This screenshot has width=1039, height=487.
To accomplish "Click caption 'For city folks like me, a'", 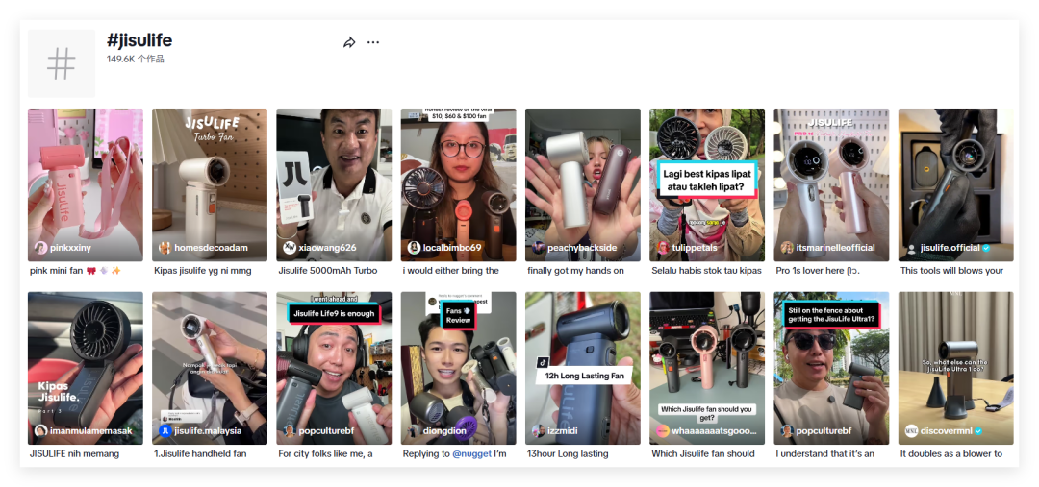I will [325, 454].
